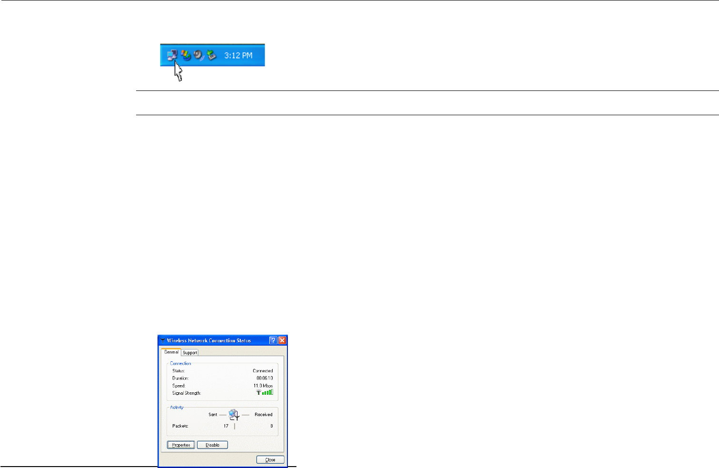Click the Speed label

[x=179, y=386]
